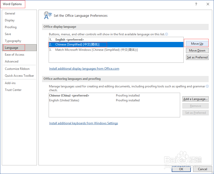Click the Help question mark icon

click(x=196, y=4)
